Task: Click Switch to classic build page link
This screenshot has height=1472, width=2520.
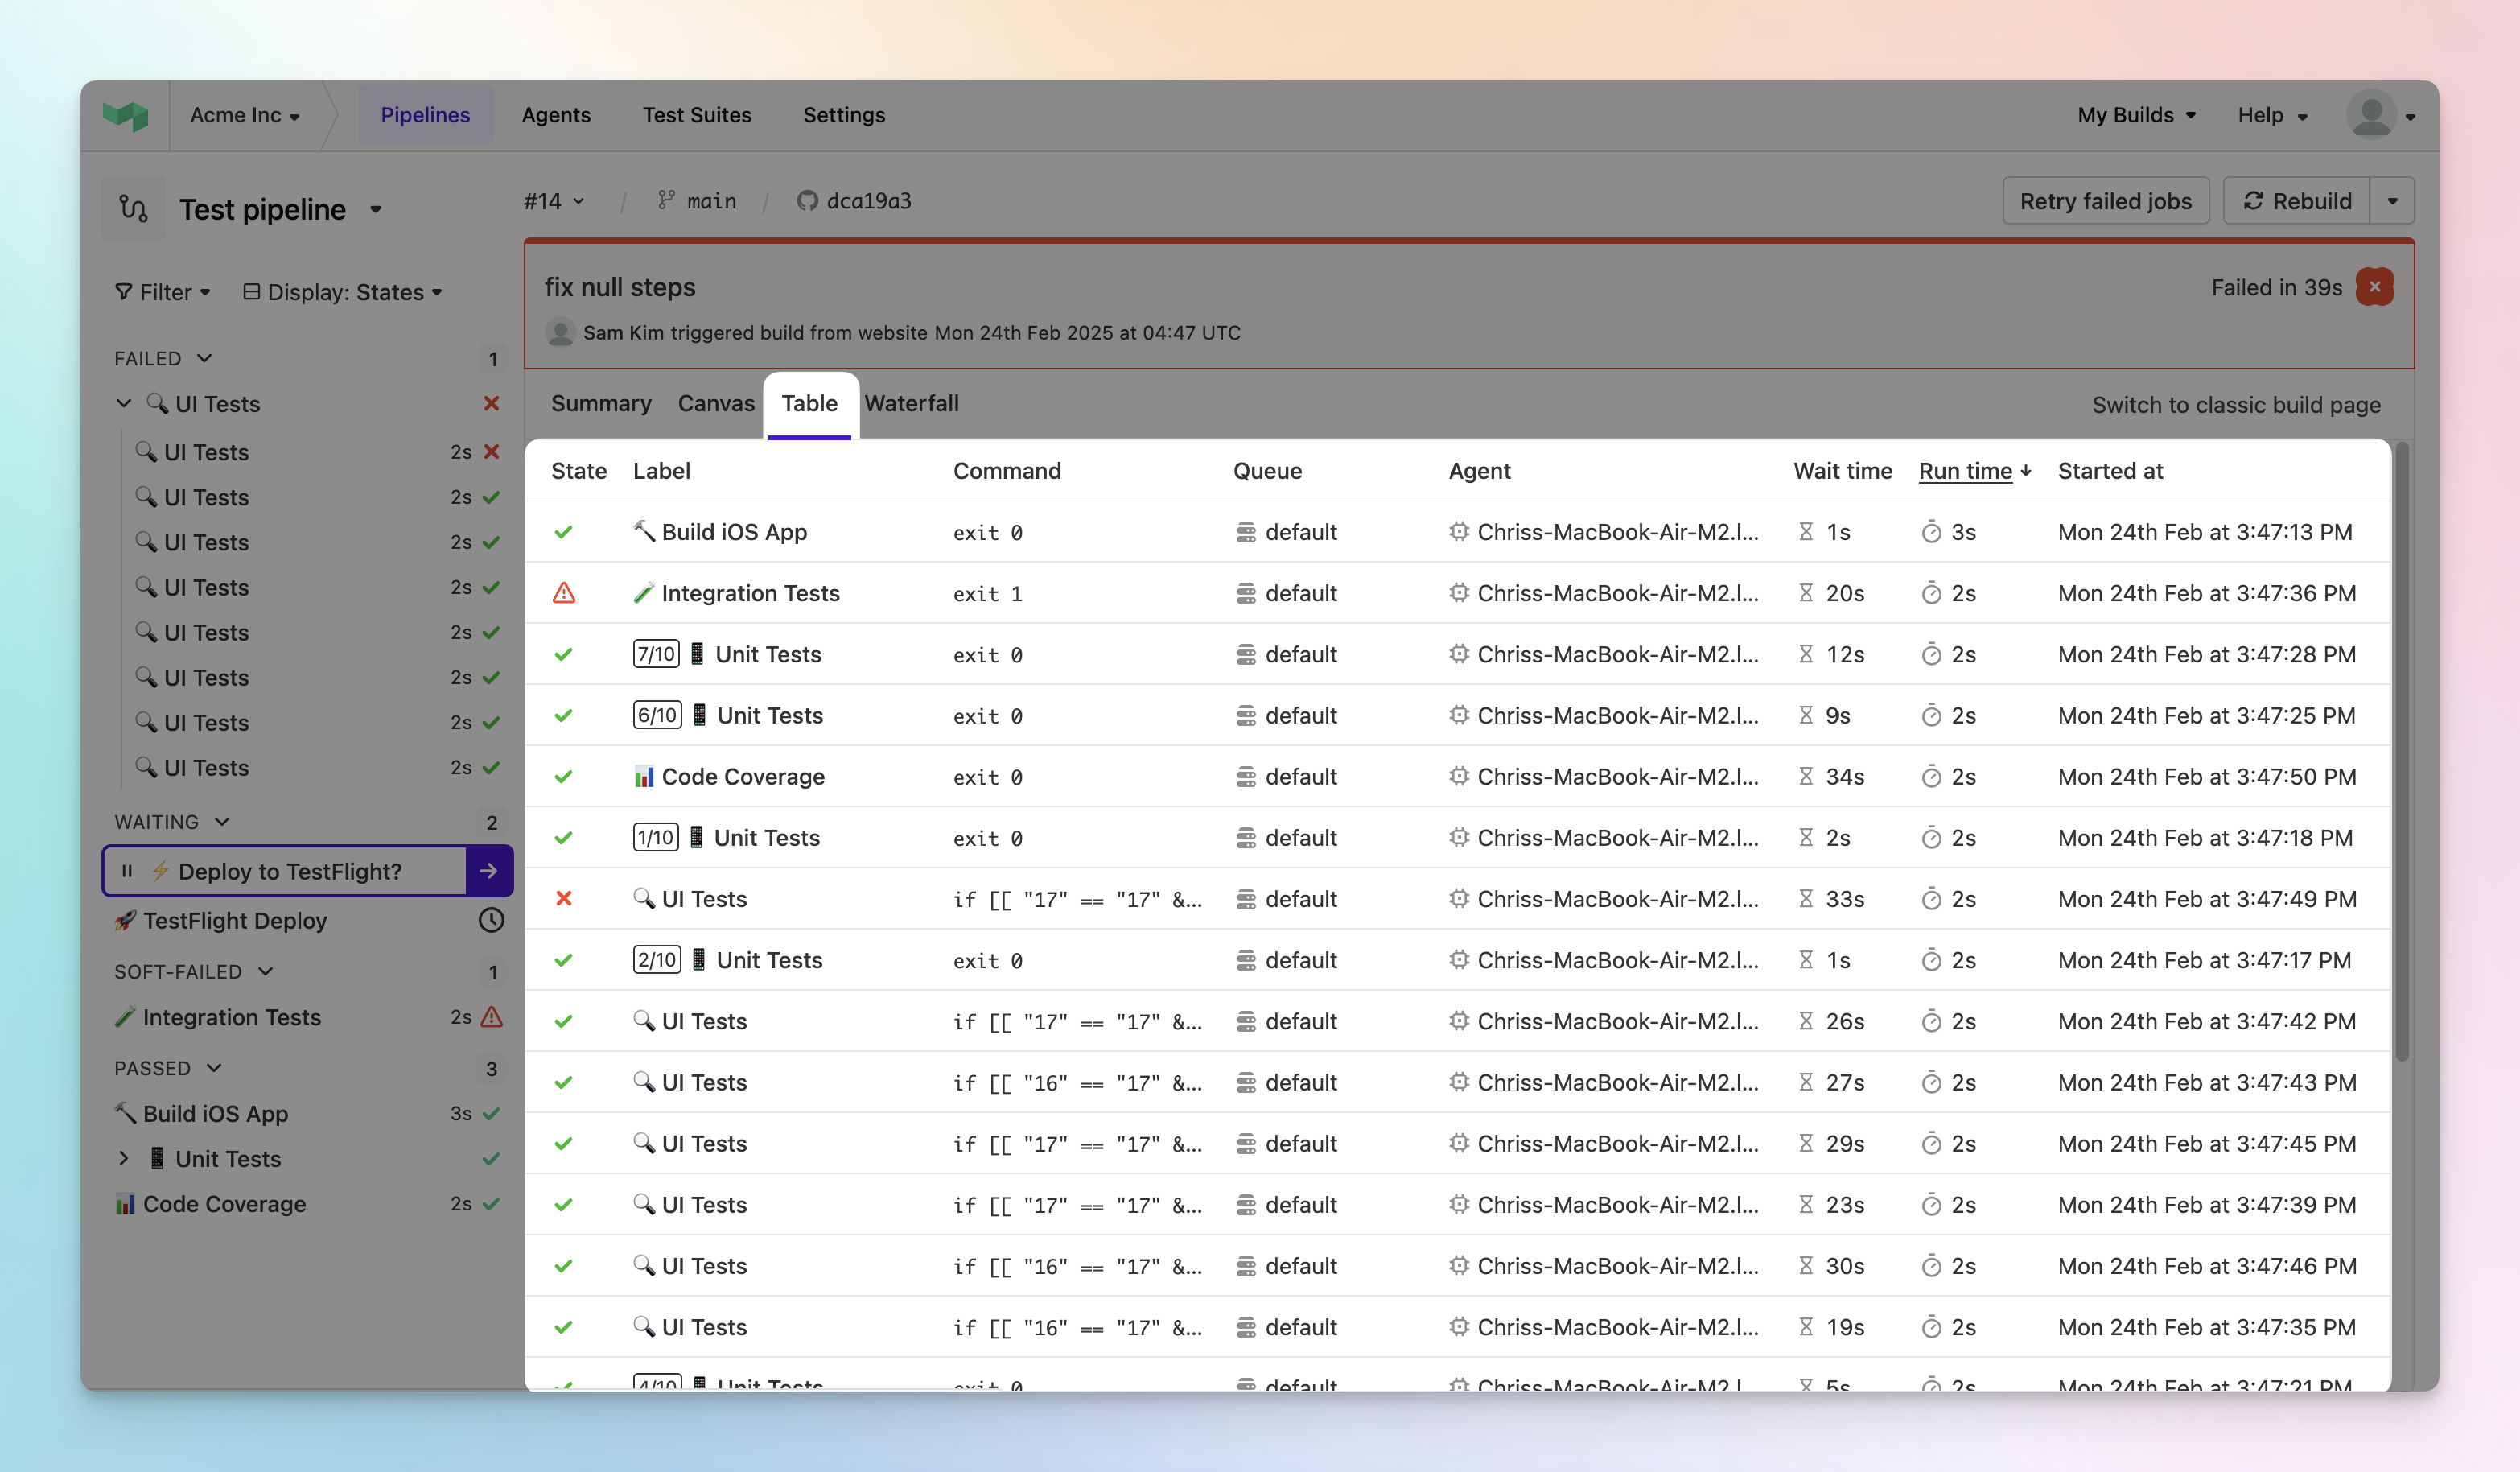Action: 2237,405
